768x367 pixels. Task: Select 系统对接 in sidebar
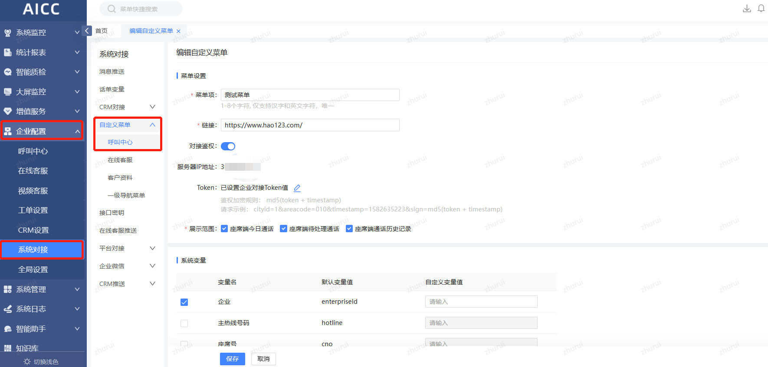coord(42,250)
